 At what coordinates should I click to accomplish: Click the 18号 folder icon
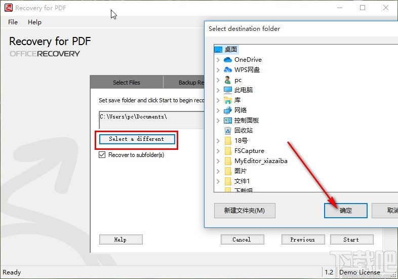[228, 141]
